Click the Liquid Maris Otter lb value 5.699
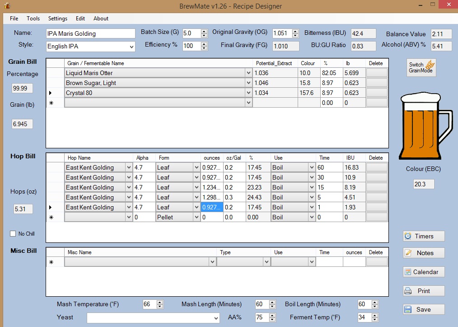 point(354,73)
